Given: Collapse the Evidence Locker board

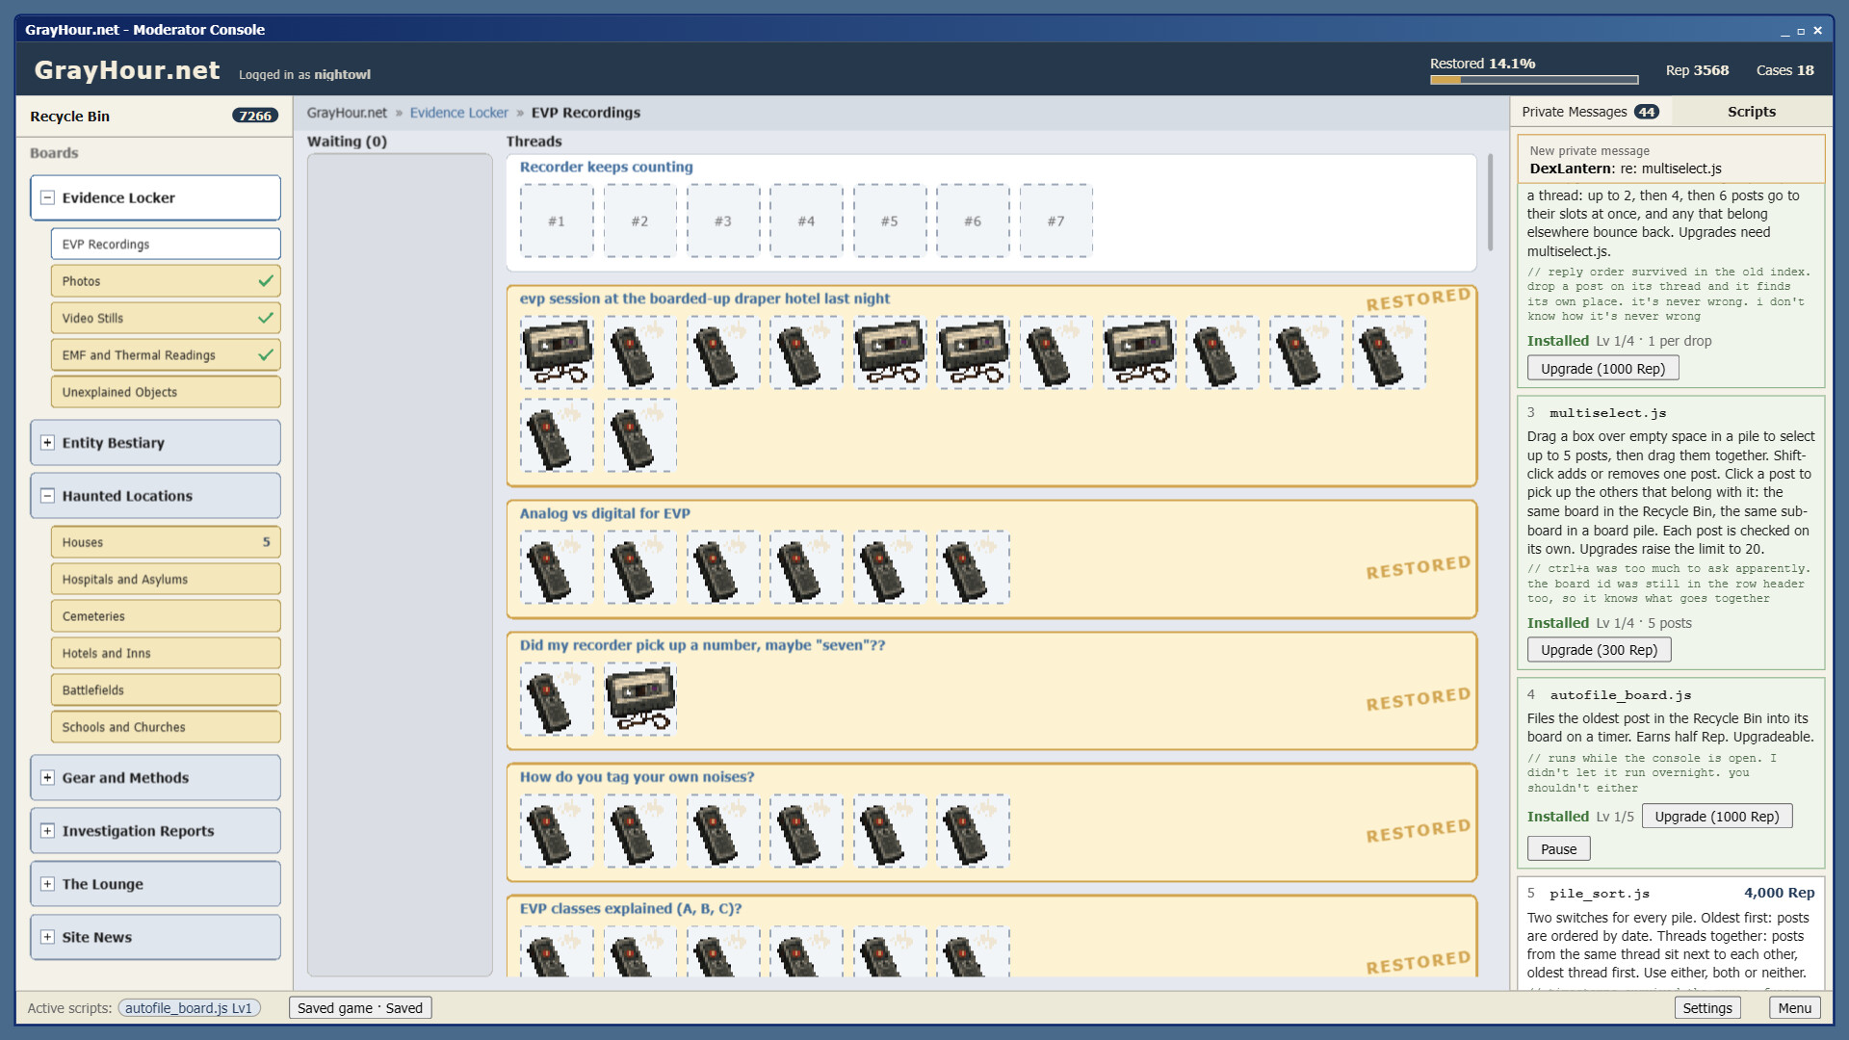Looking at the screenshot, I should [47, 197].
